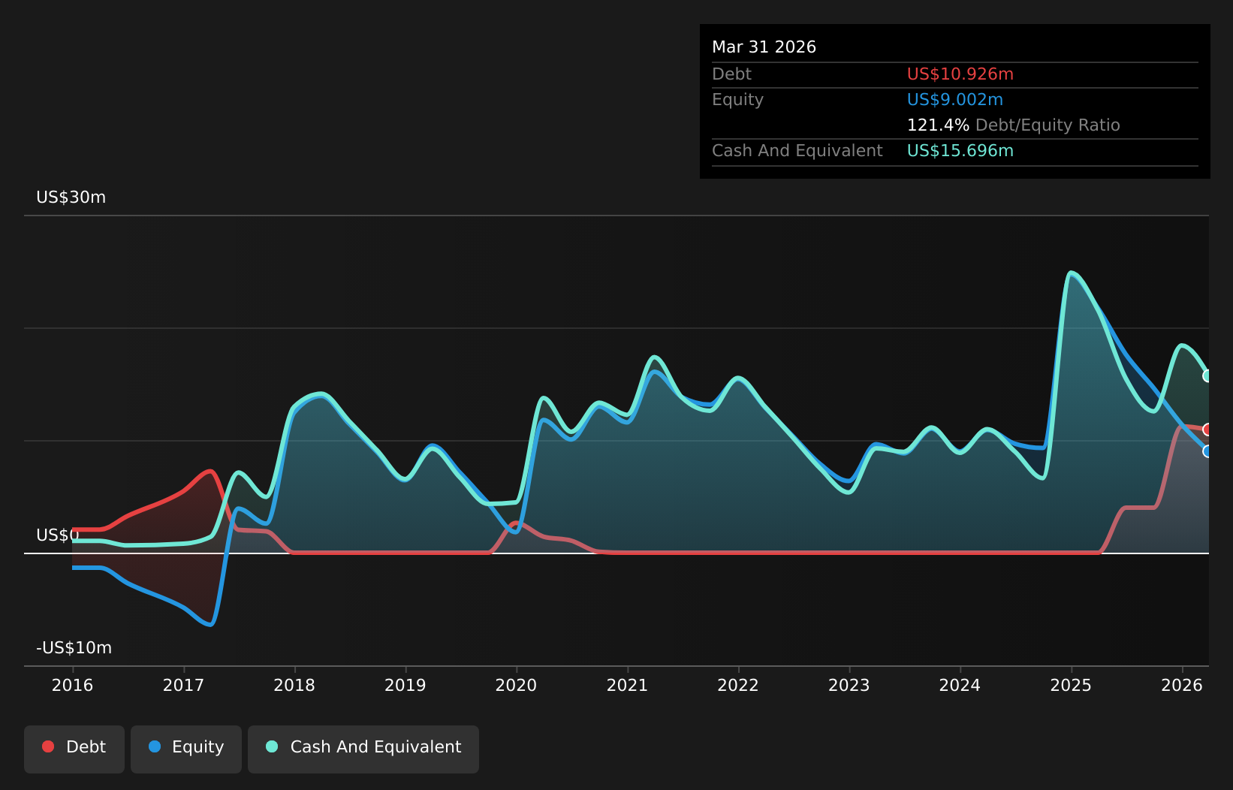Viewport: 1233px width, 790px height.
Task: Click the 121.4% Debt/Equity Ratio text
Action: (x=1014, y=125)
